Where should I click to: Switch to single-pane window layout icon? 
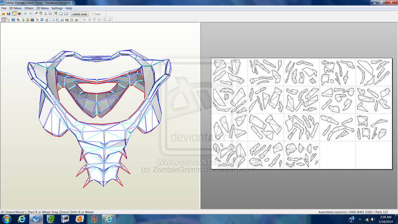pos(66,14)
